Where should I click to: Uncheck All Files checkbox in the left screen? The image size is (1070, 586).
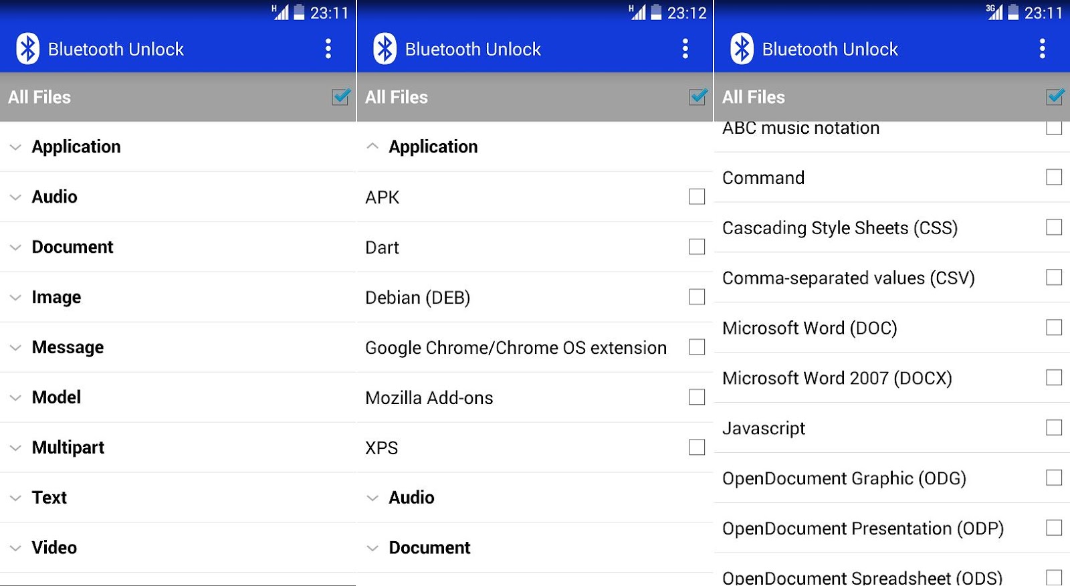pyautogui.click(x=341, y=97)
